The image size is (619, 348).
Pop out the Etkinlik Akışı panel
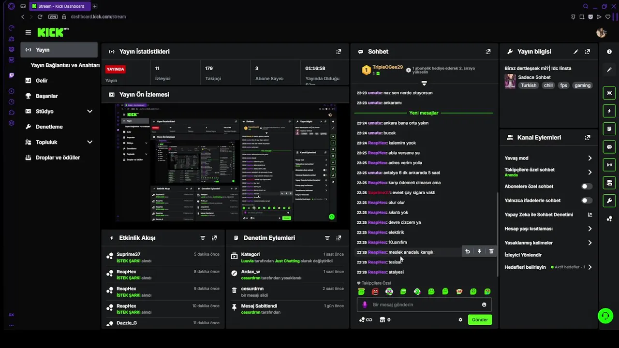pos(214,238)
